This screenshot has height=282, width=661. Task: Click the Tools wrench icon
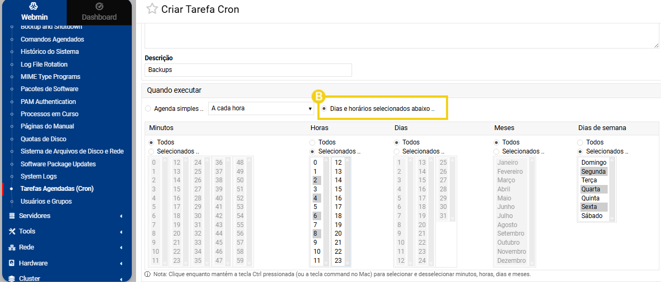[12, 231]
